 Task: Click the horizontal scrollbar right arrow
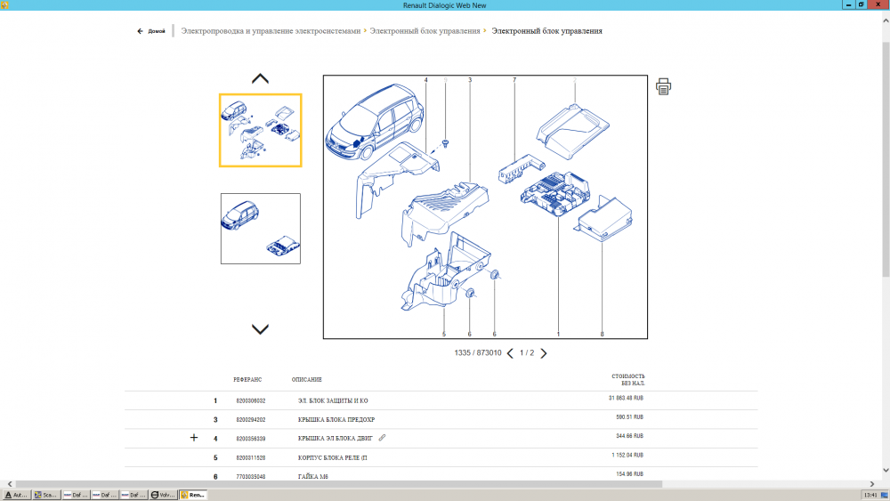pos(872,484)
